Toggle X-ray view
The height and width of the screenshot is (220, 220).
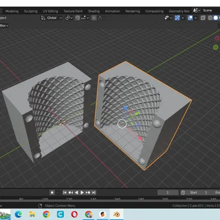[x=203, y=18]
